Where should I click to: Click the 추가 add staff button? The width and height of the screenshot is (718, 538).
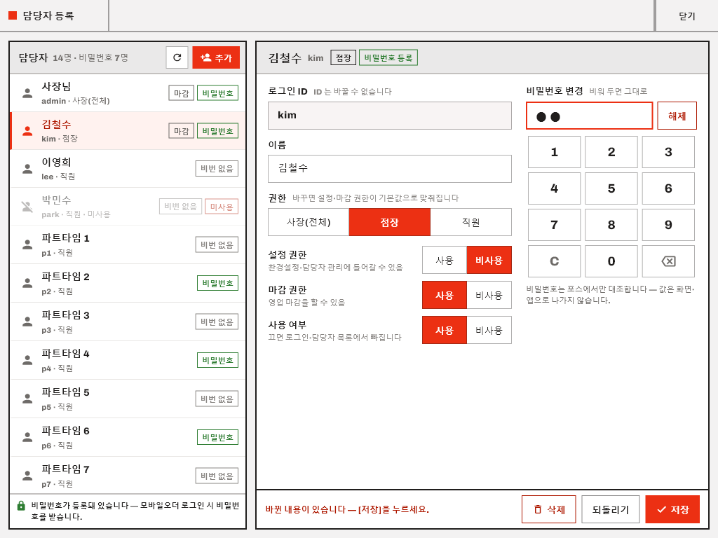coord(216,57)
